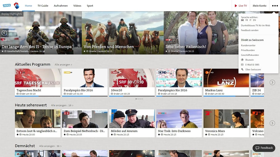Open ZIB 24 program card

(257, 83)
